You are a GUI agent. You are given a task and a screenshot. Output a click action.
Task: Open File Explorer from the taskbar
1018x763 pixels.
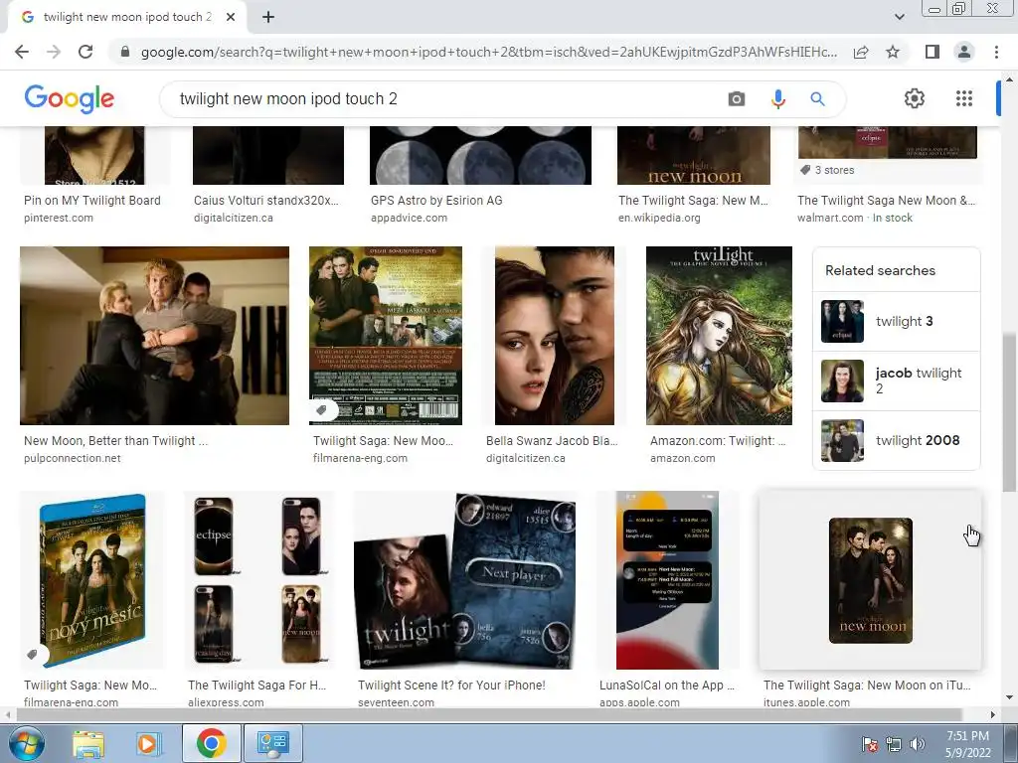(88, 743)
